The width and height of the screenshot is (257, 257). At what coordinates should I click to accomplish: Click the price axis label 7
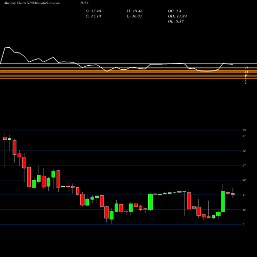[244, 225]
